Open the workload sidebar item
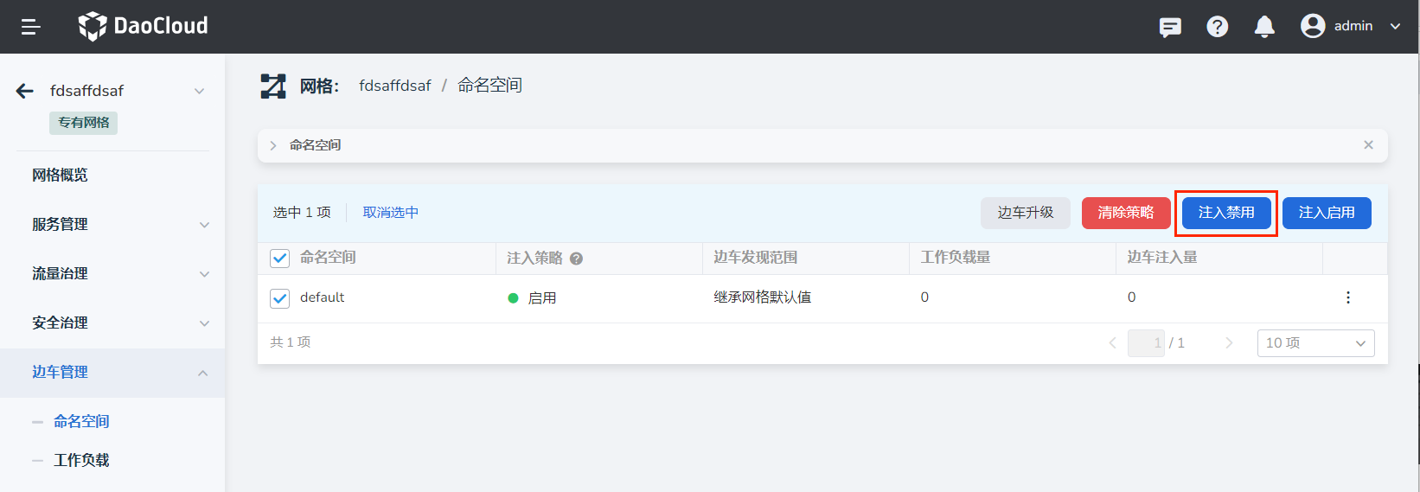The width and height of the screenshot is (1420, 492). pos(81,460)
